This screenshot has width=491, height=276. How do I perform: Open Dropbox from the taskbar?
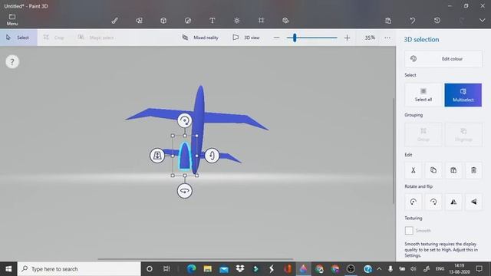click(x=240, y=269)
